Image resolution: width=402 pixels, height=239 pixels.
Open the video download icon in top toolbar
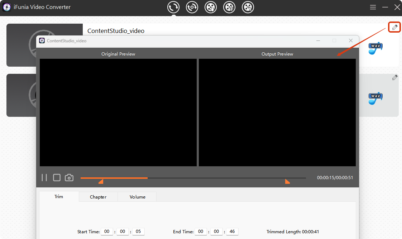tap(211, 7)
